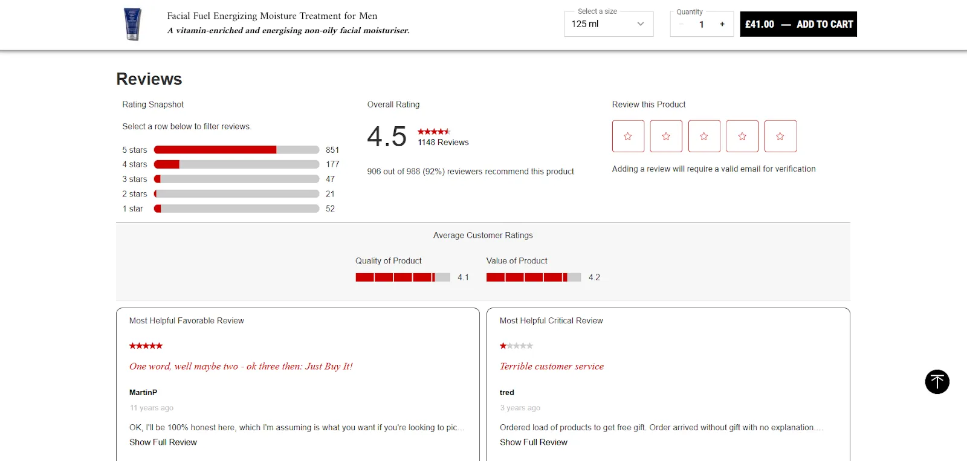Click the 'Terrible customer service' review title
This screenshot has width=967, height=461.
click(x=552, y=366)
